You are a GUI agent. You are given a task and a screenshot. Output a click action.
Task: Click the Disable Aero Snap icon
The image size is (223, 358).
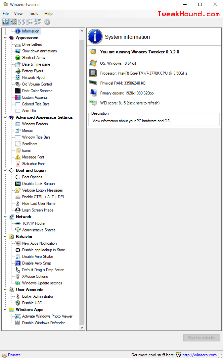tap(18, 263)
